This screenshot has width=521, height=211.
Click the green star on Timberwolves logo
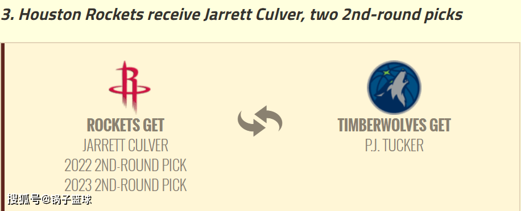pos(386,72)
